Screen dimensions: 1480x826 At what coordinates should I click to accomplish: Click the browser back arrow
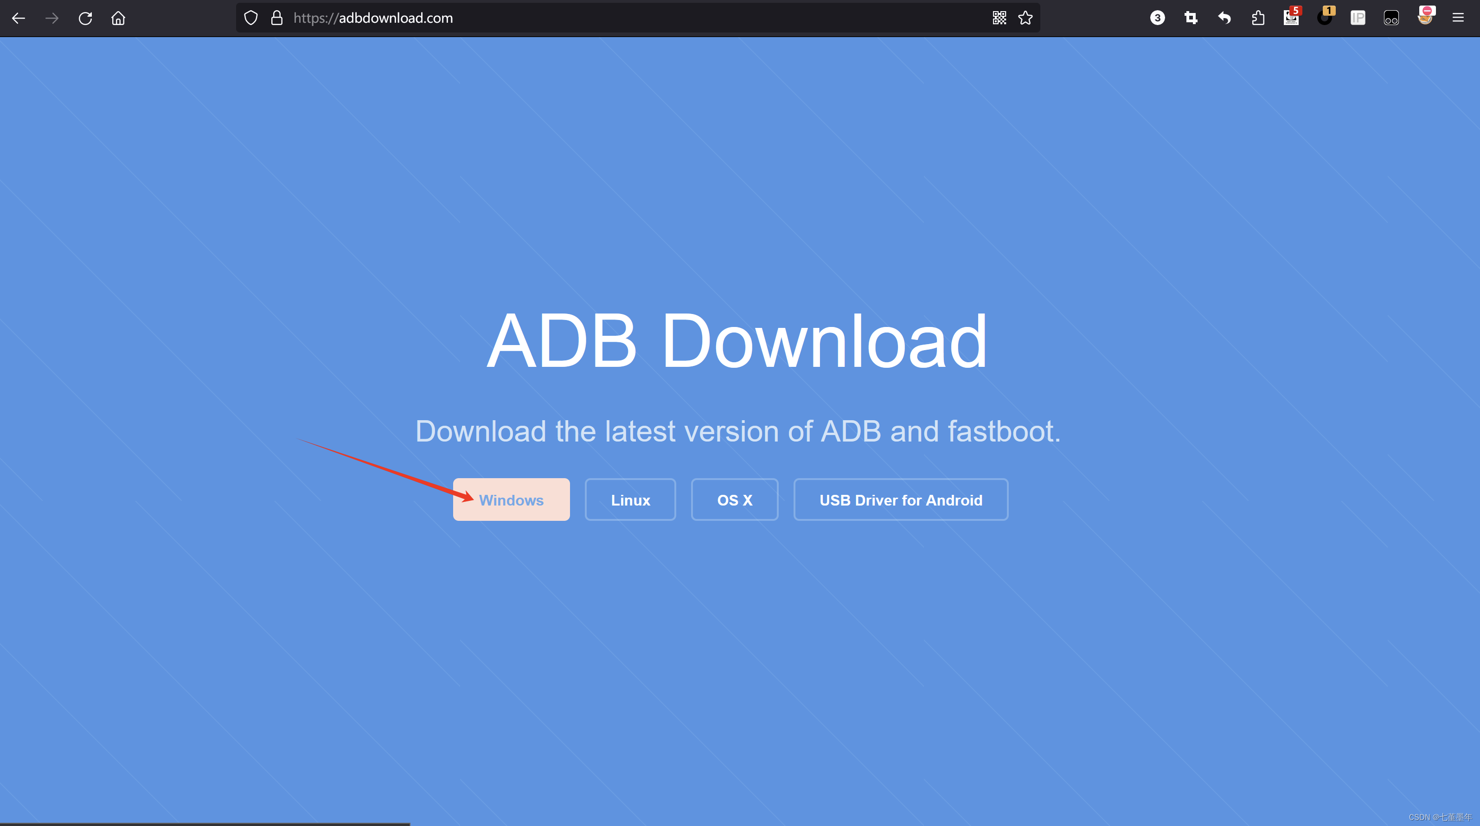(19, 19)
